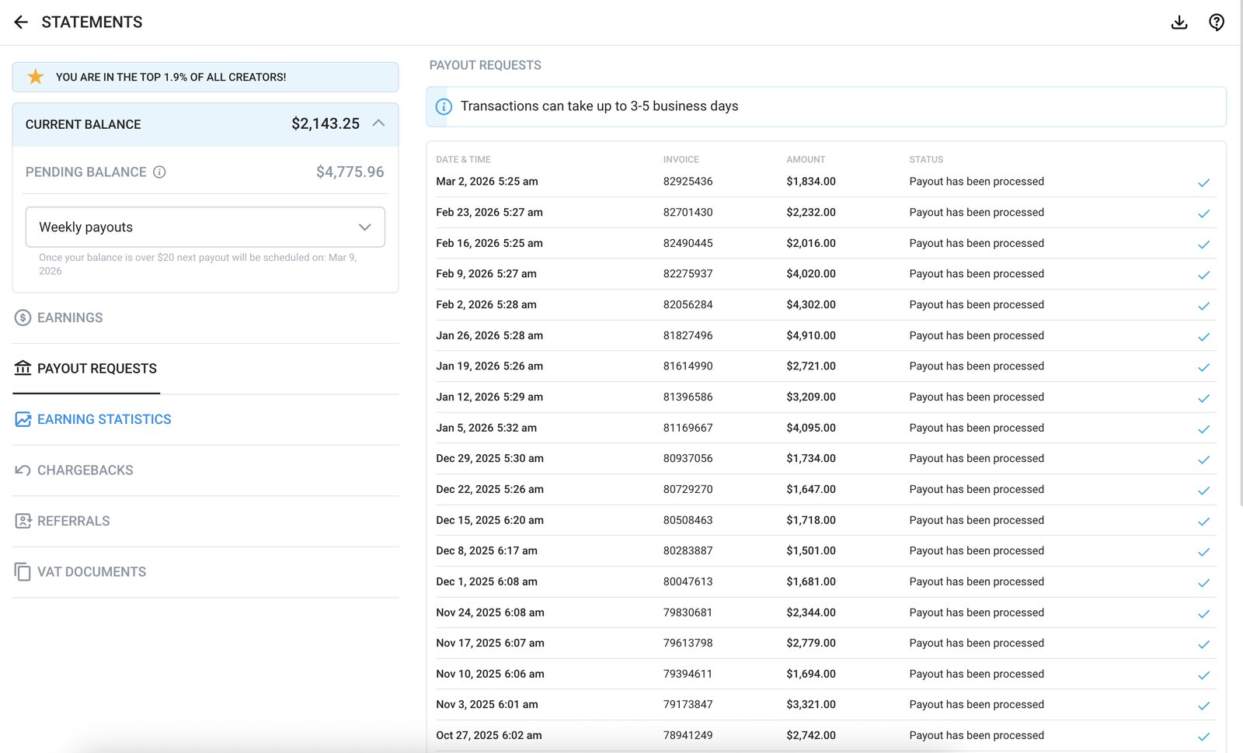Viewport: 1243px width, 753px height.
Task: Click the person icon beside REFERRALS
Action: point(23,521)
